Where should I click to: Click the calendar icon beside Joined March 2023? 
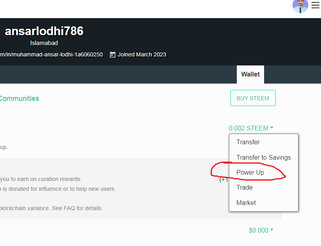[x=113, y=55]
